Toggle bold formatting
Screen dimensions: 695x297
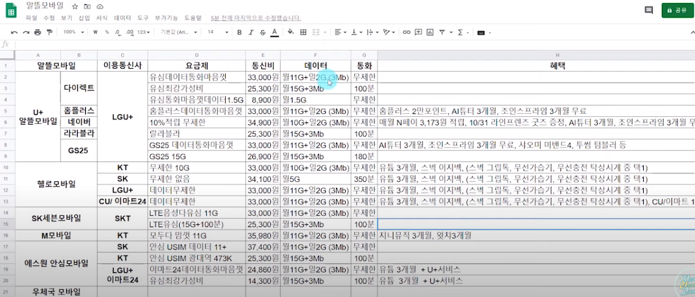(240, 33)
